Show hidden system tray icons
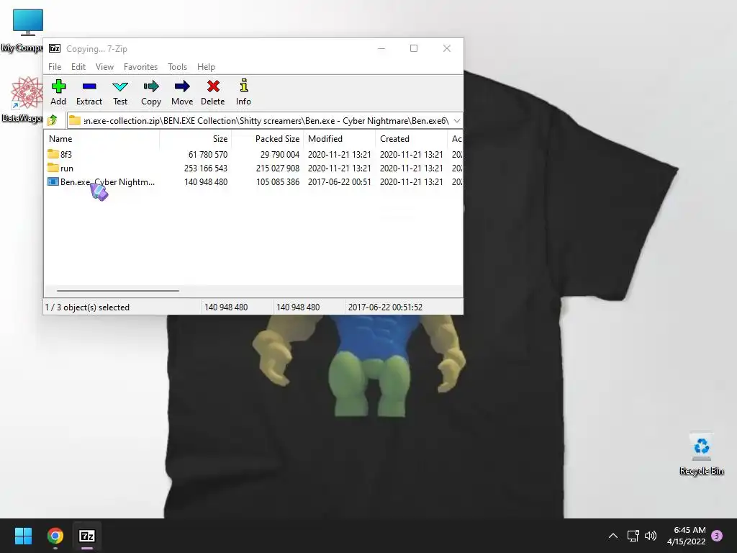The width and height of the screenshot is (737, 553). tap(613, 536)
